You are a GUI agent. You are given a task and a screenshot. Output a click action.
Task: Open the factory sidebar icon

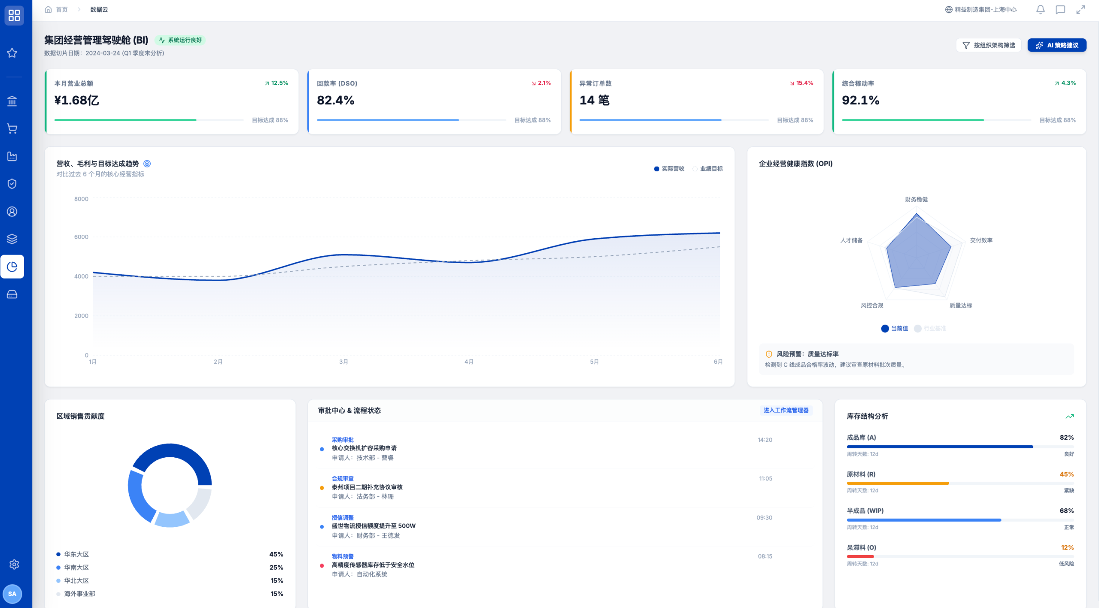pyautogui.click(x=12, y=156)
